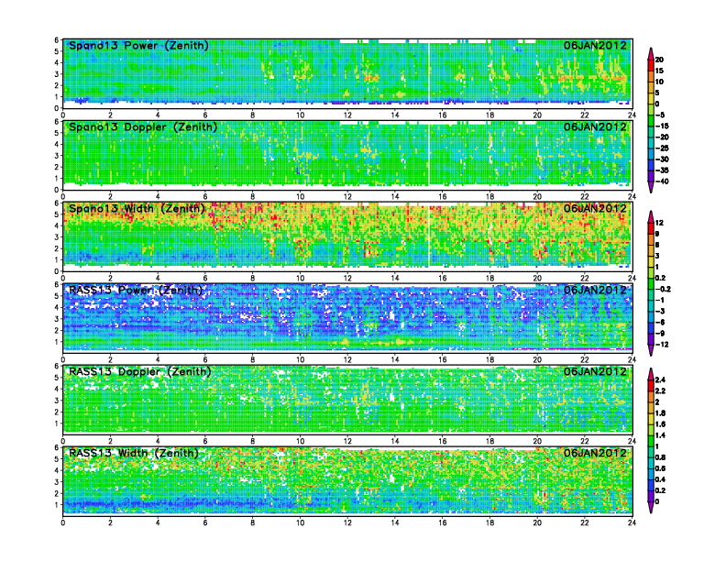The height and width of the screenshot is (561, 726).
Task: Click the "15" label on the top colorbar
Action: pos(659,71)
